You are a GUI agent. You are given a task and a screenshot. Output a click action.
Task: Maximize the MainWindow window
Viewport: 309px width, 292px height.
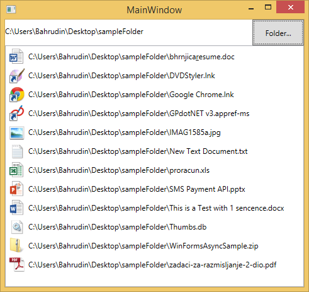click(x=268, y=8)
